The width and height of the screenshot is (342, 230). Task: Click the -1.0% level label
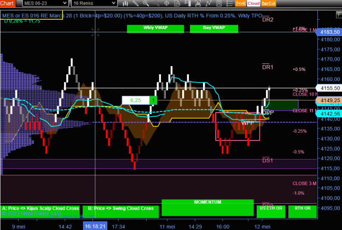click(298, 193)
